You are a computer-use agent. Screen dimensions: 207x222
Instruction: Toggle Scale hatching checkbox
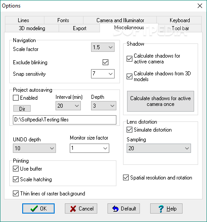16,179
